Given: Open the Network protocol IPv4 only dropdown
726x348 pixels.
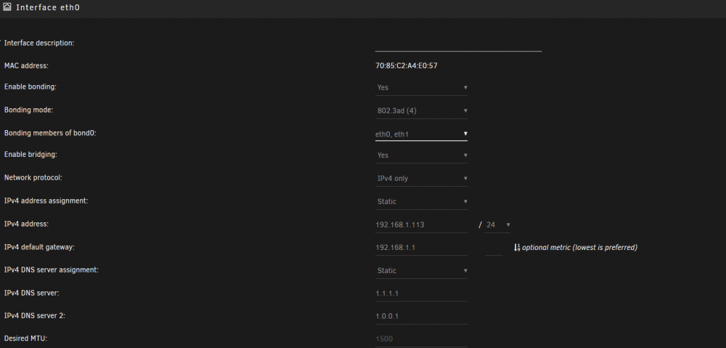Looking at the screenshot, I should click(421, 179).
